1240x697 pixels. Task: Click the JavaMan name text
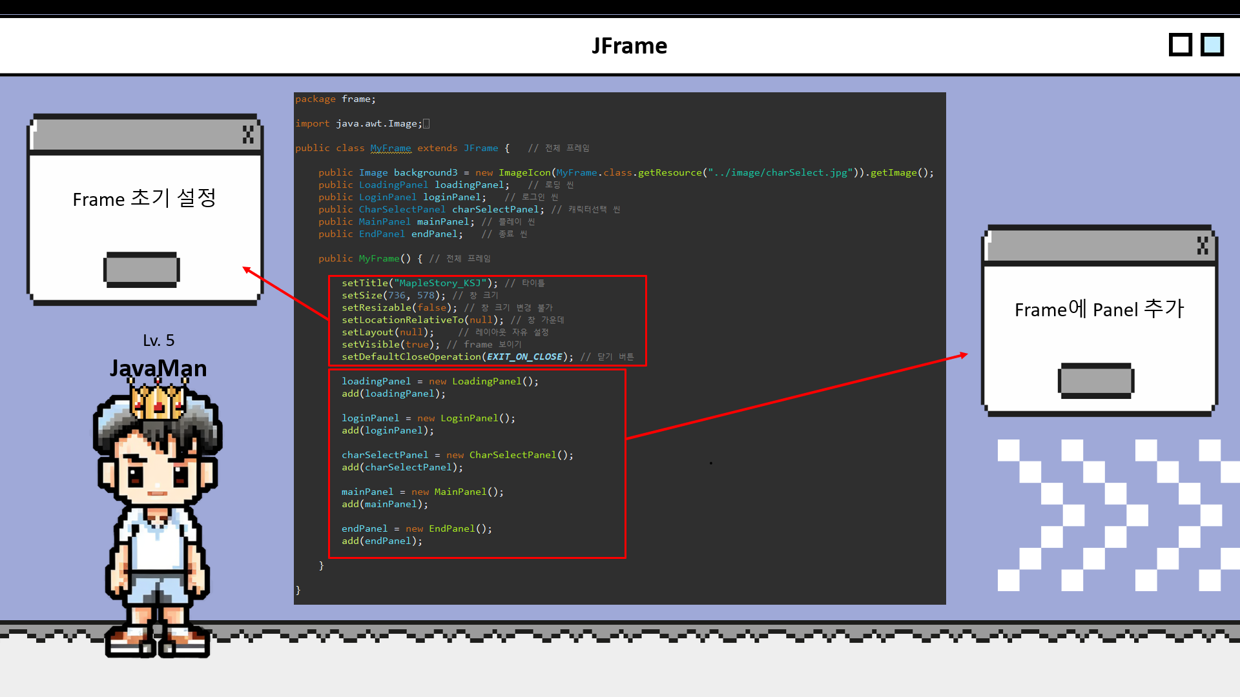(x=158, y=368)
